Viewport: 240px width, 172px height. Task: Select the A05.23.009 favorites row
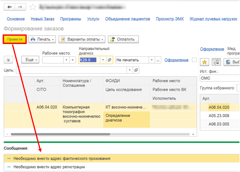coord(219,116)
